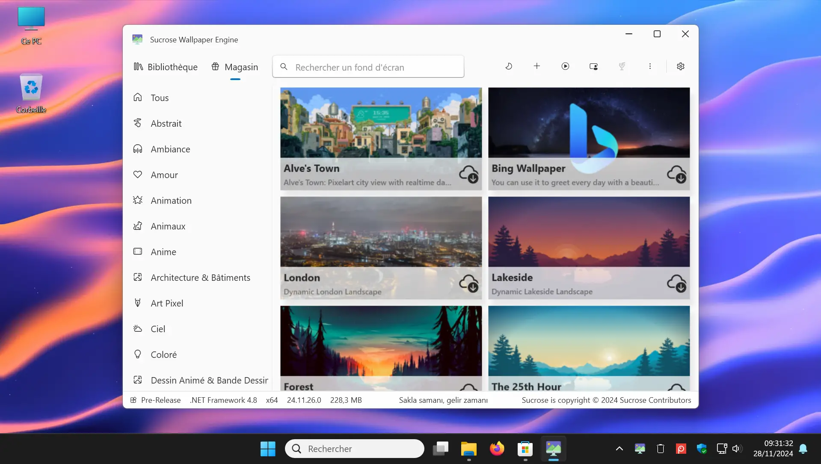Download the Bing Wallpaper

tap(676, 174)
